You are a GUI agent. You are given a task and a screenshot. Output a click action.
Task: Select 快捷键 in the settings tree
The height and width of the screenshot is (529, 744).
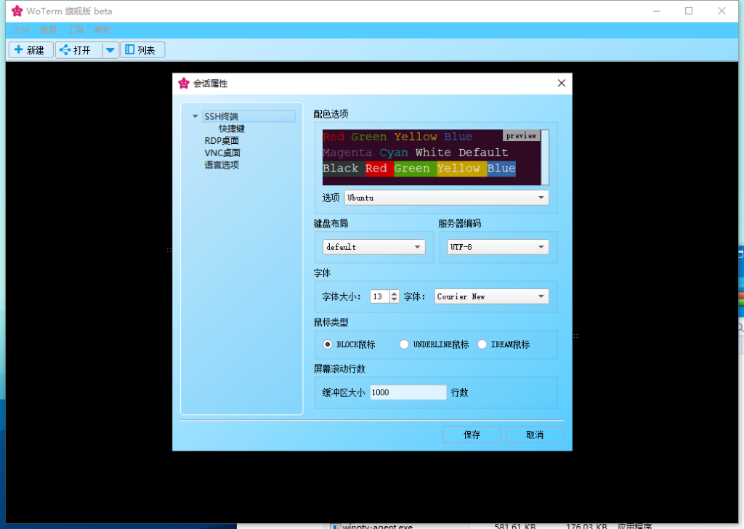(232, 129)
